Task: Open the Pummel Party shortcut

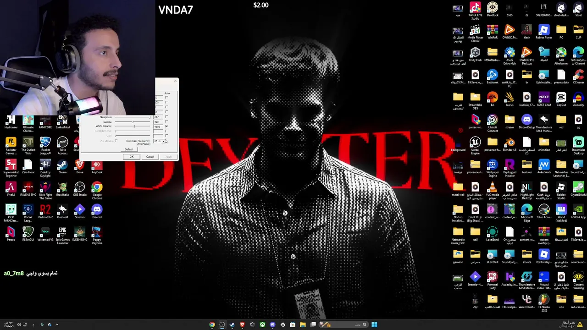Action: (x=493, y=280)
